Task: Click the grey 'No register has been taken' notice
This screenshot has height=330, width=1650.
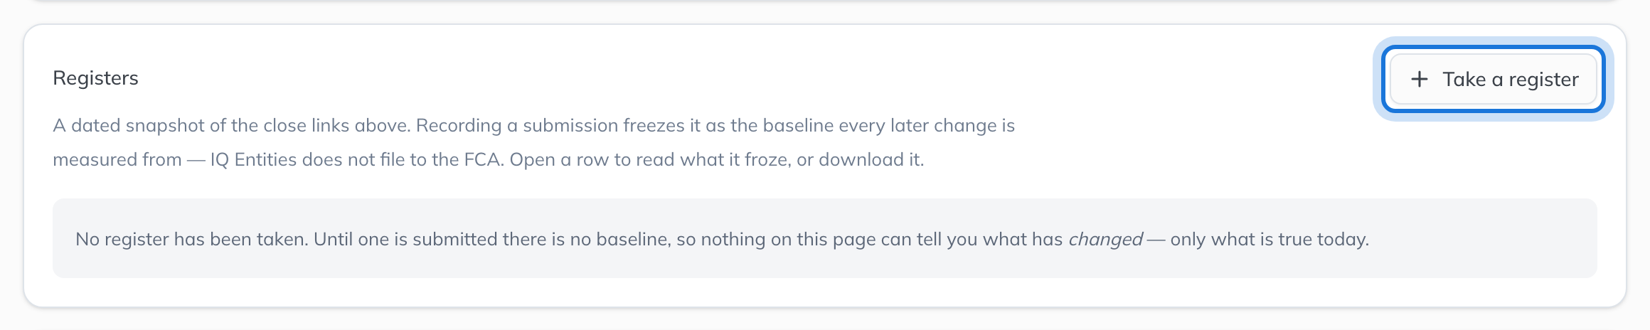Action: coord(824,238)
